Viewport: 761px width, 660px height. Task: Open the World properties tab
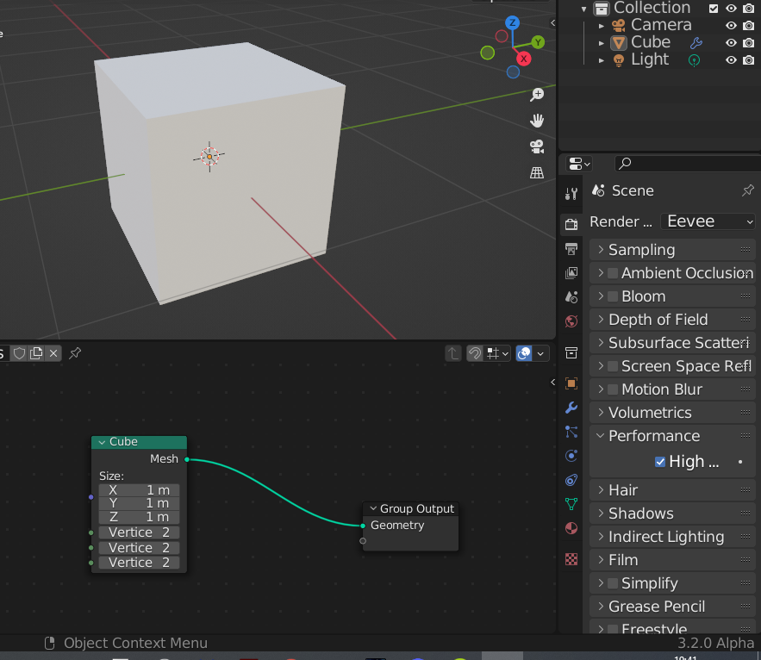(571, 321)
